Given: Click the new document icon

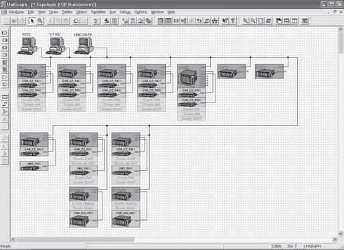Looking at the screenshot, I should [7, 21].
